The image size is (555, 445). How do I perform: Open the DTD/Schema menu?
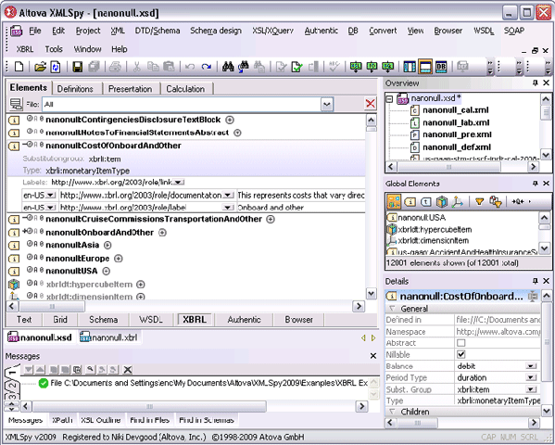click(158, 31)
